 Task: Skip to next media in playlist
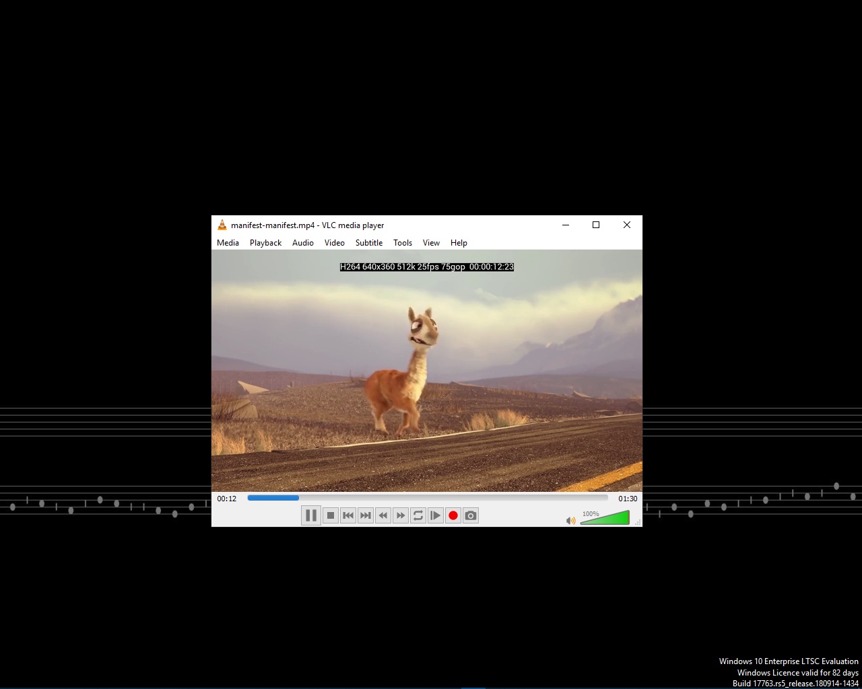[x=366, y=515]
